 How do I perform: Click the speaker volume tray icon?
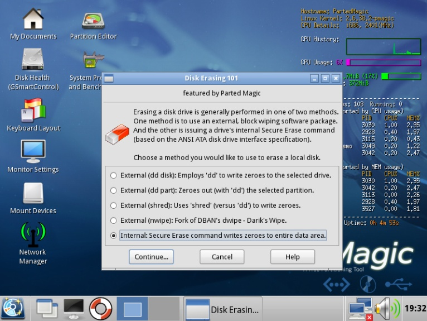(387, 309)
